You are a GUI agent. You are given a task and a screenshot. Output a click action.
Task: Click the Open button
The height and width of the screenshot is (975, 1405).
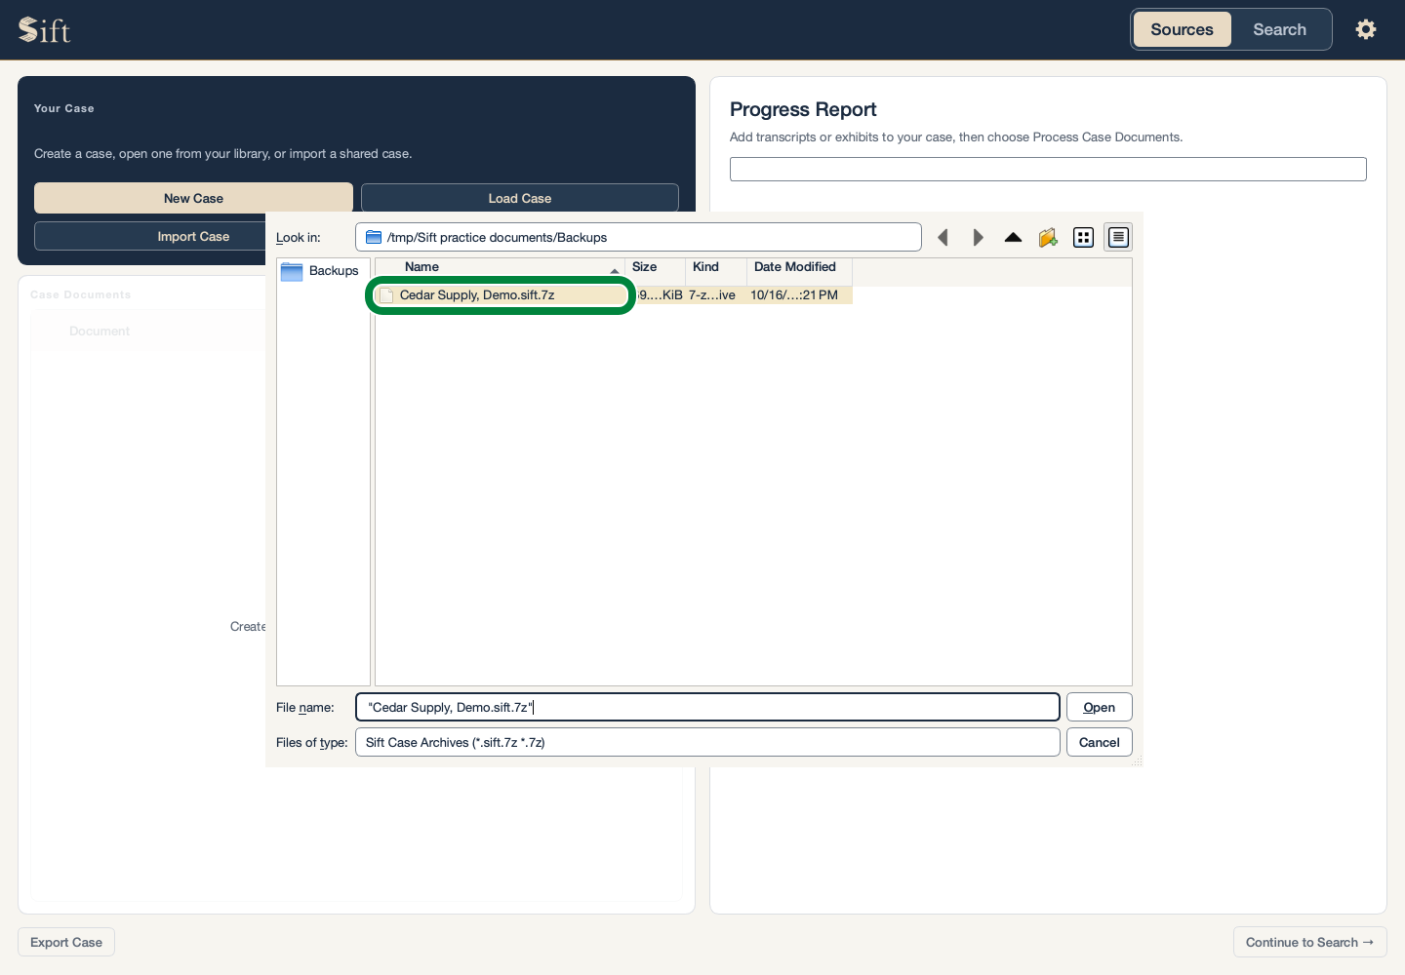click(x=1100, y=707)
